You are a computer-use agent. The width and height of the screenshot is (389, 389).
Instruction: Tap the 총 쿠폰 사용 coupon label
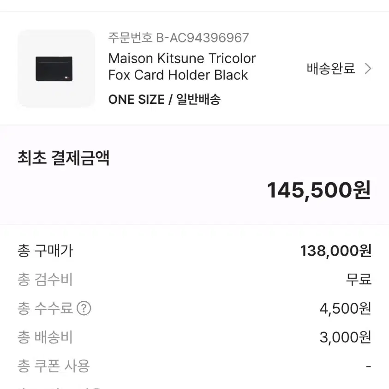(x=54, y=366)
